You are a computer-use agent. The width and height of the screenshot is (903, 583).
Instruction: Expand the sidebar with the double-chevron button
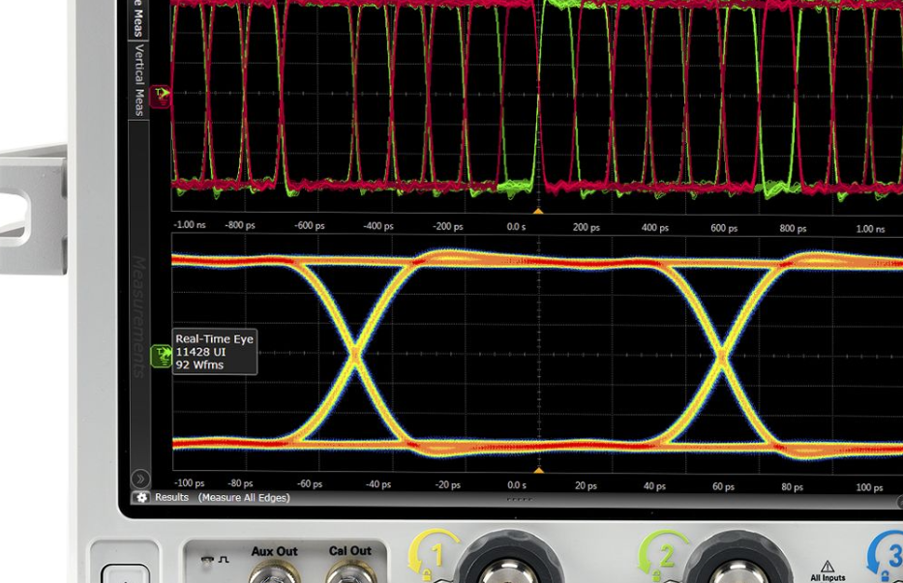140,479
